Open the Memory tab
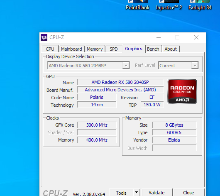Image resolution: width=220 pixels, height=196 pixels. tap(95, 49)
